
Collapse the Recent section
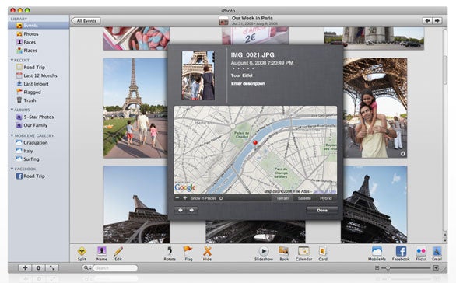click(12, 60)
